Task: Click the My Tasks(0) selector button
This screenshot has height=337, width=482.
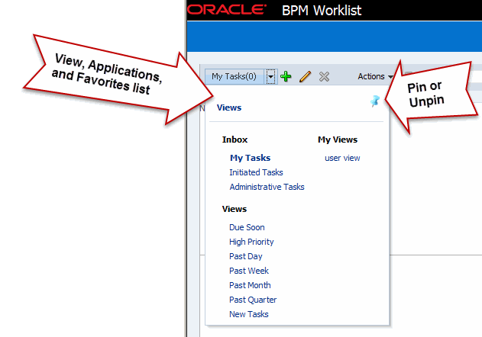Action: click(x=235, y=76)
